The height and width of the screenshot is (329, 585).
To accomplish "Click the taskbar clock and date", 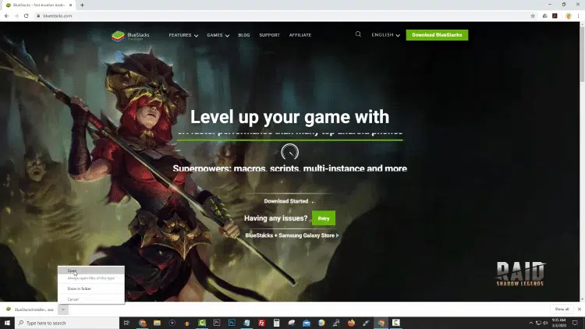I will click(x=558, y=323).
